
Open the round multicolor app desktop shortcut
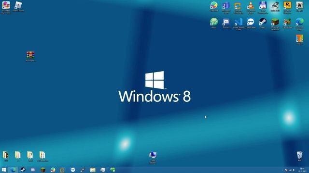[214, 6]
